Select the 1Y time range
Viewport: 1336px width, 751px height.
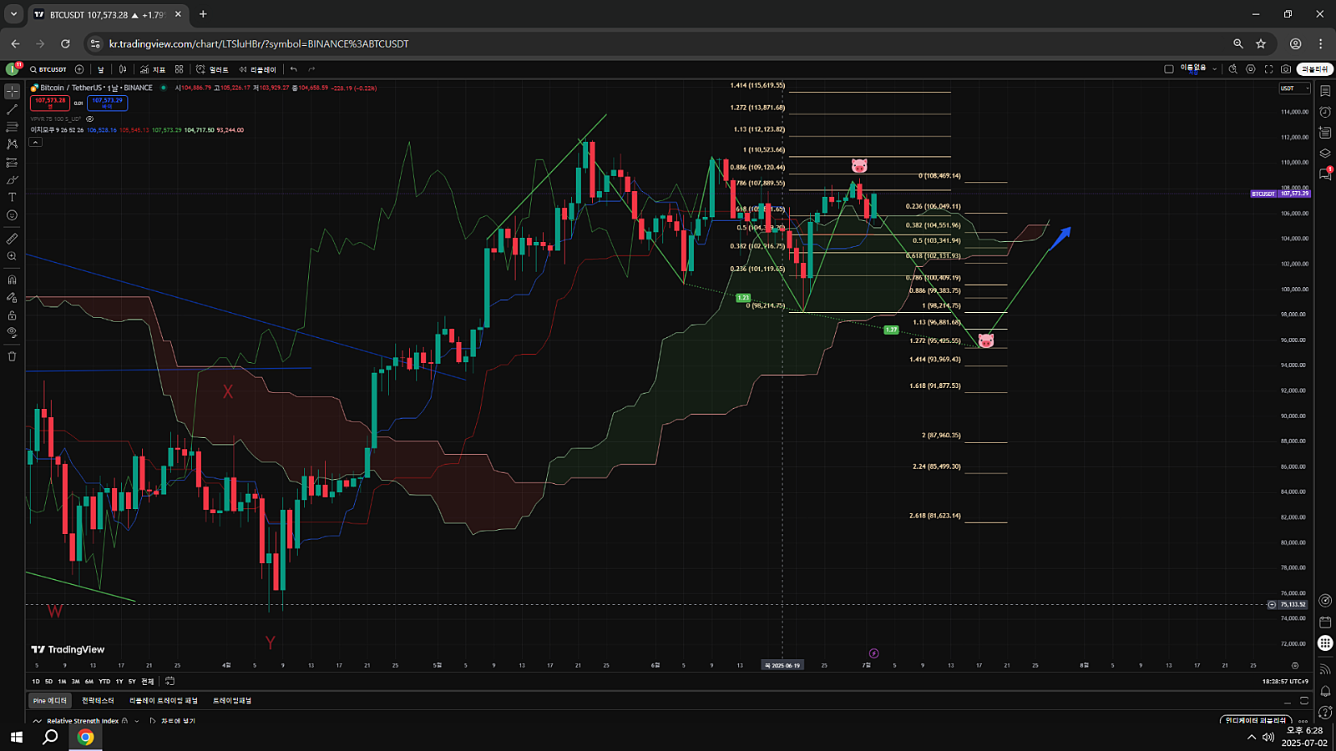point(119,682)
